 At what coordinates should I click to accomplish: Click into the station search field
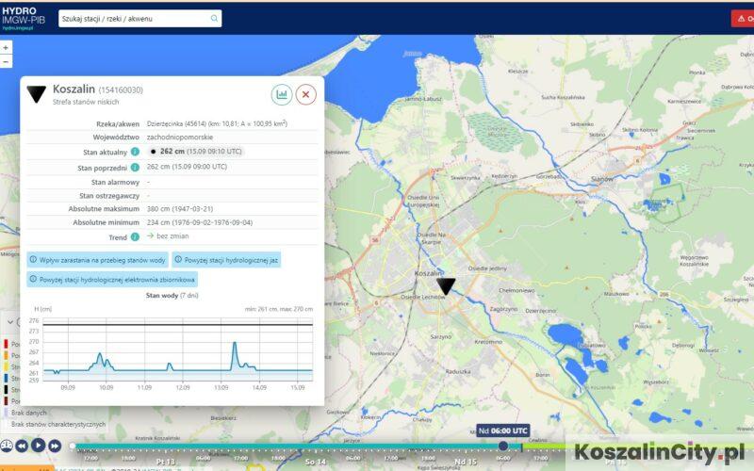click(x=132, y=18)
